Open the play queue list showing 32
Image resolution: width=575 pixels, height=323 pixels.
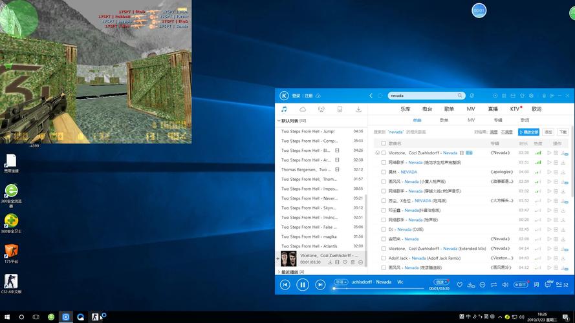click(x=562, y=284)
